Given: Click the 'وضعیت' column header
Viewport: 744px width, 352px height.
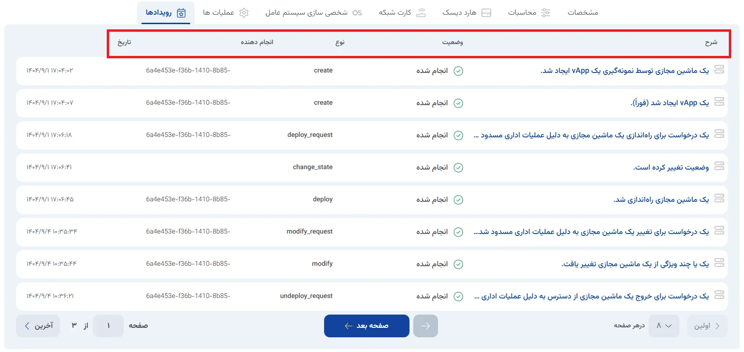Looking at the screenshot, I should pyautogui.click(x=453, y=43).
